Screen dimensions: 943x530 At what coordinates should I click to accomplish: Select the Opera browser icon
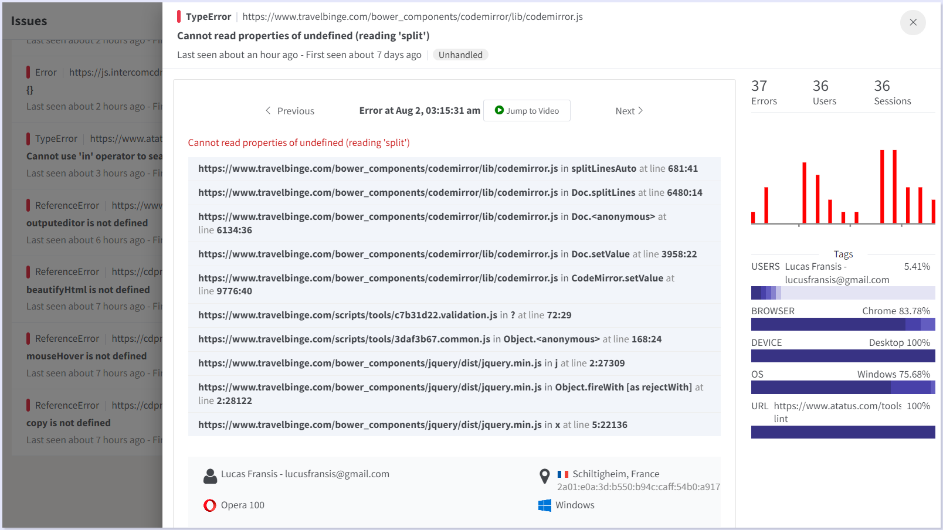(x=209, y=505)
